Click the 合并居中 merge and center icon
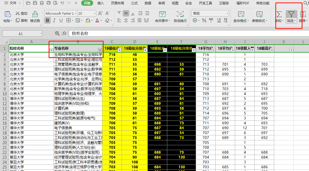The height and width of the screenshot is (171, 309). (x=162, y=13)
